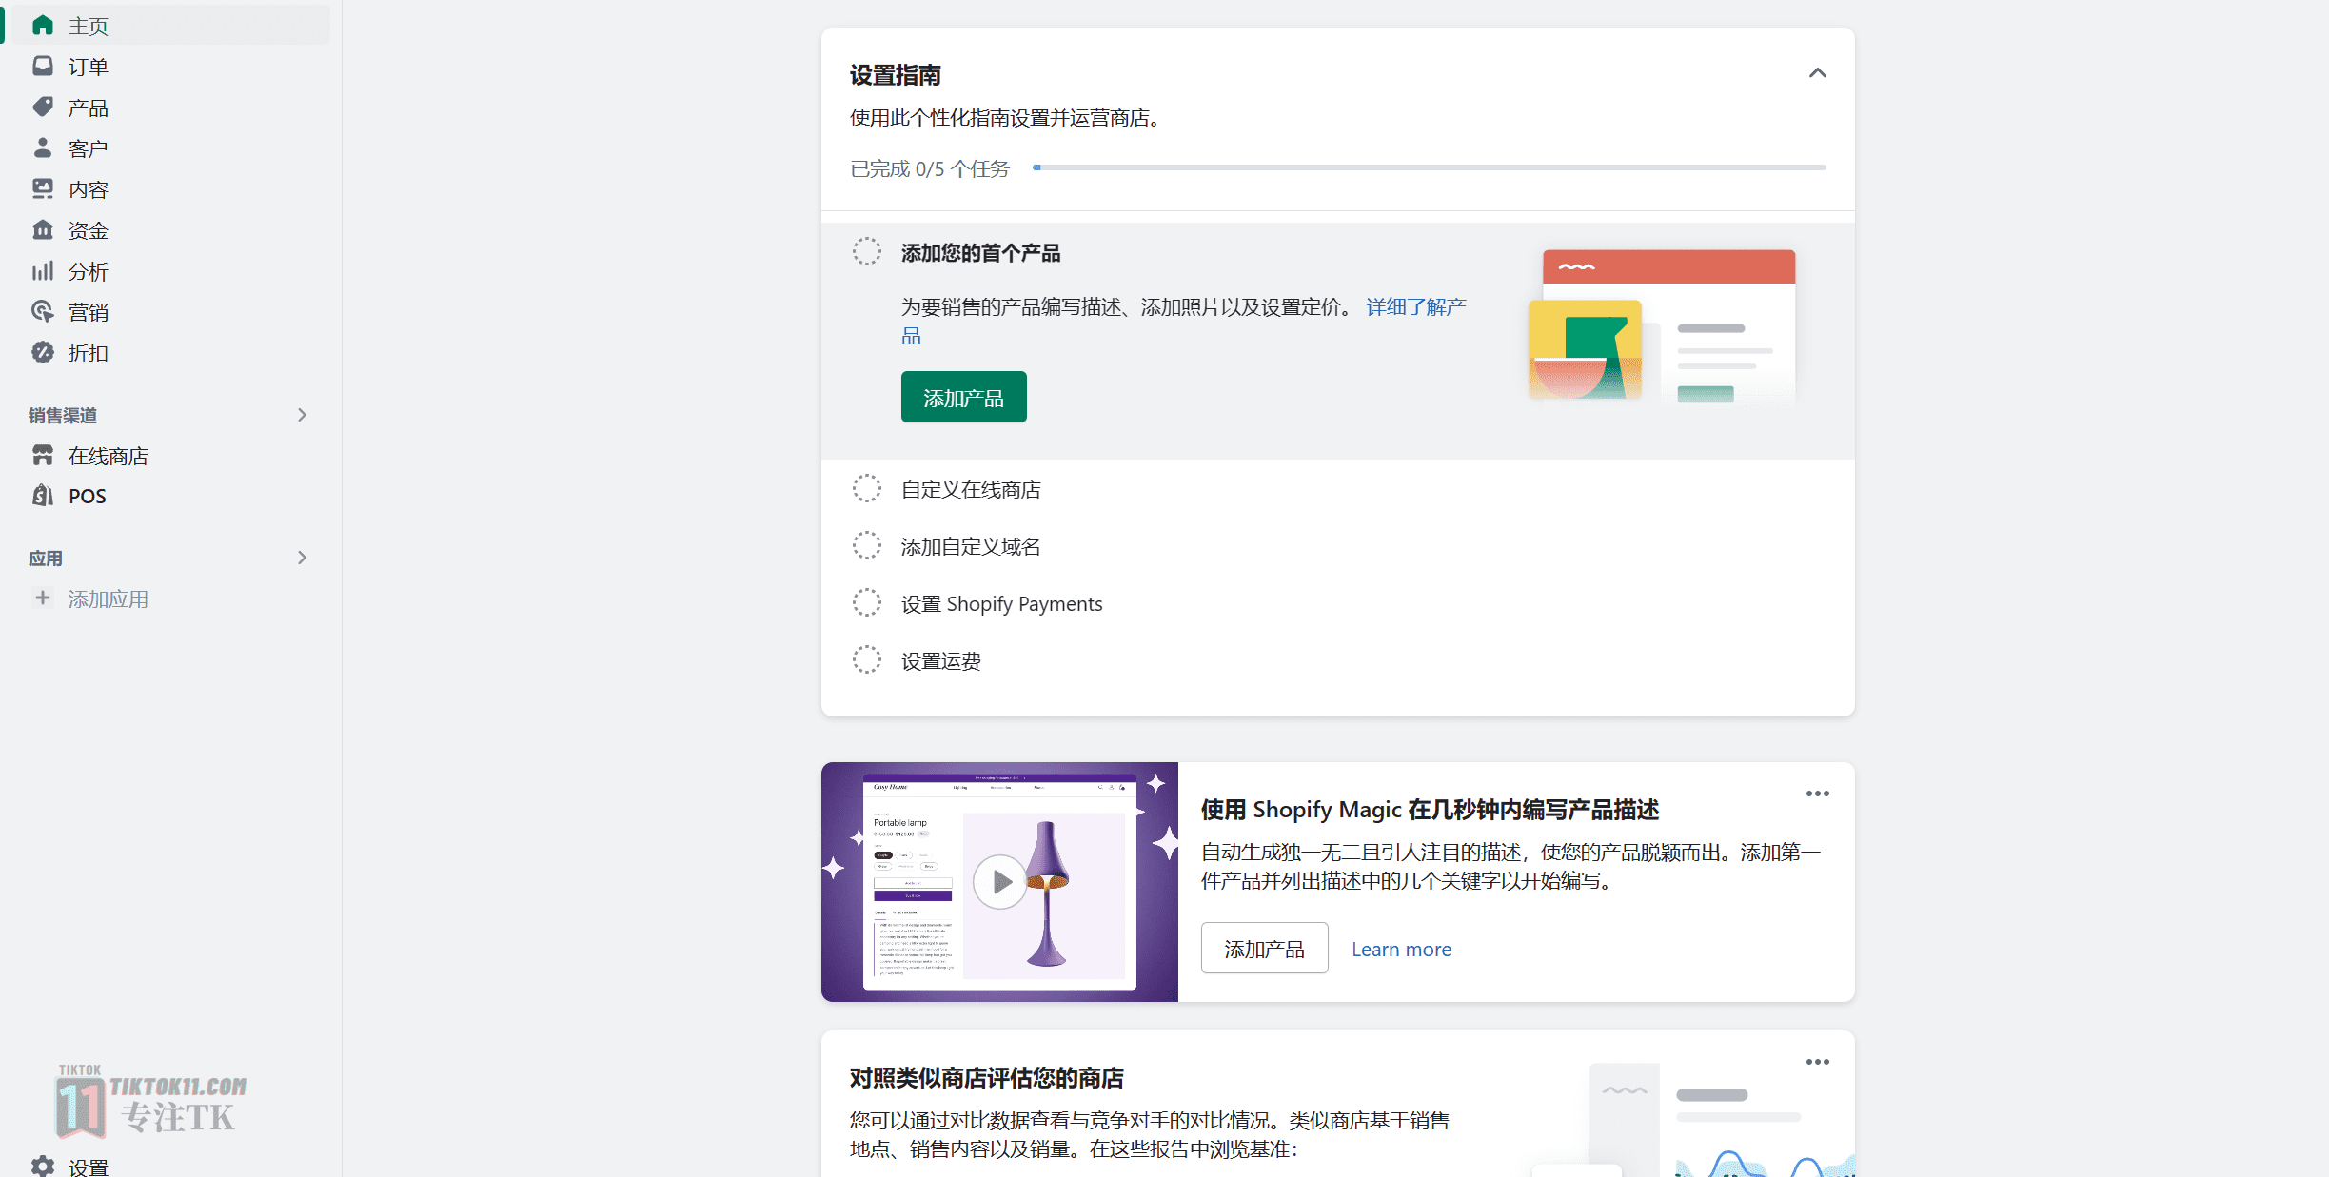Click the Customers person icon
The height and width of the screenshot is (1177, 2329).
(43, 147)
